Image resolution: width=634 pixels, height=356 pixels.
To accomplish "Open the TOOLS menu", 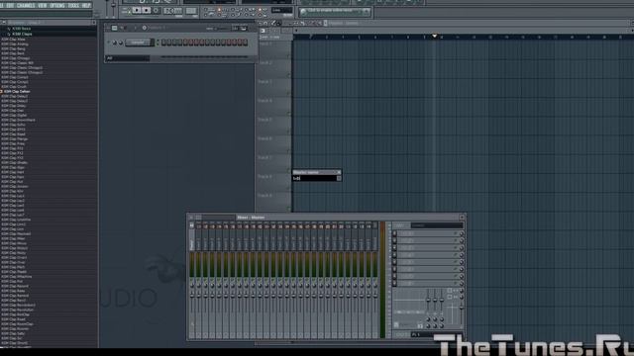I will click(73, 6).
